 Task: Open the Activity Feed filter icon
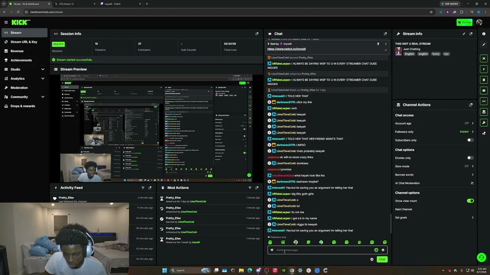tap(143, 188)
